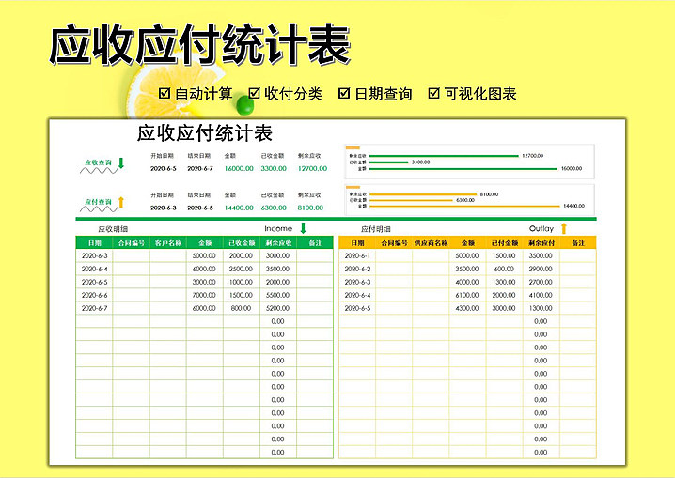
Task: Edit receivable query end date 2020-6-7
Action: tap(199, 168)
